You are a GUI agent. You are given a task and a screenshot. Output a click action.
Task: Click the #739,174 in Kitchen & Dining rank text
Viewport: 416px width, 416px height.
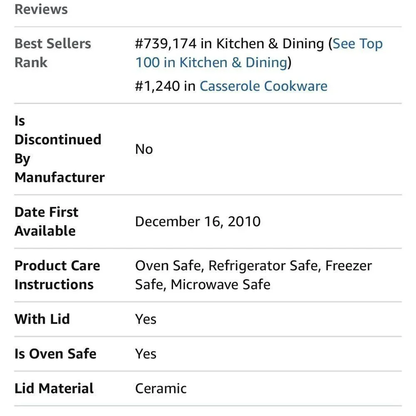point(230,44)
